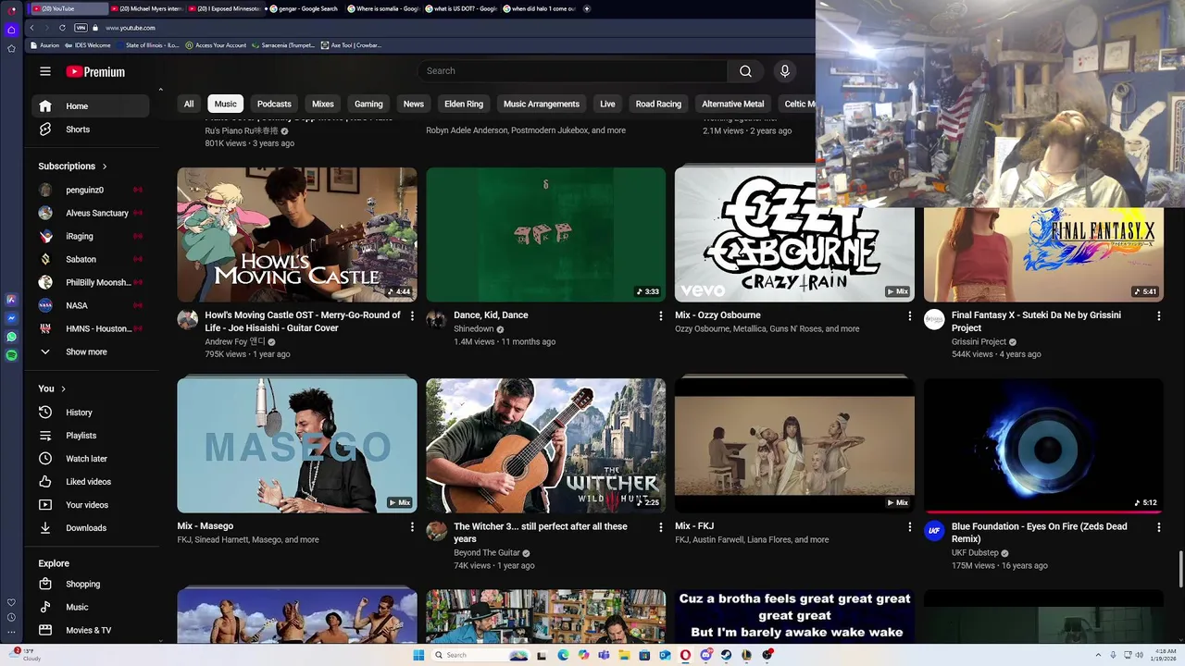
Task: Open Shopping under Explore
Action: tap(91, 584)
